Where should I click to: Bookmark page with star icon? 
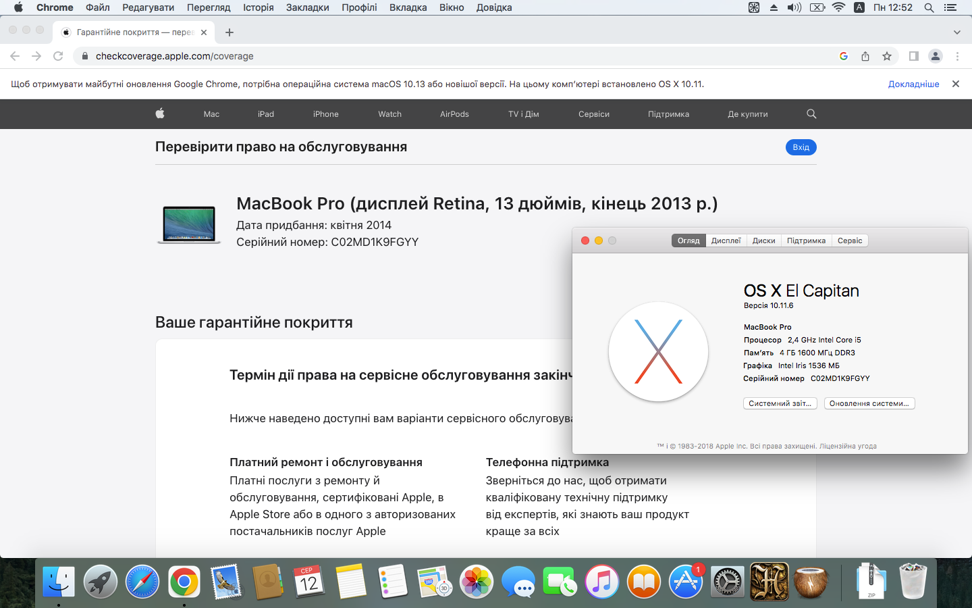click(887, 56)
